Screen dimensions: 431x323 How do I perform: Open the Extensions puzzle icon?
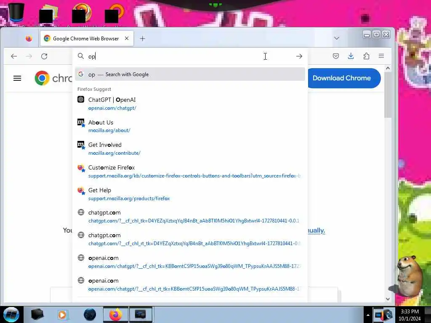click(x=366, y=56)
